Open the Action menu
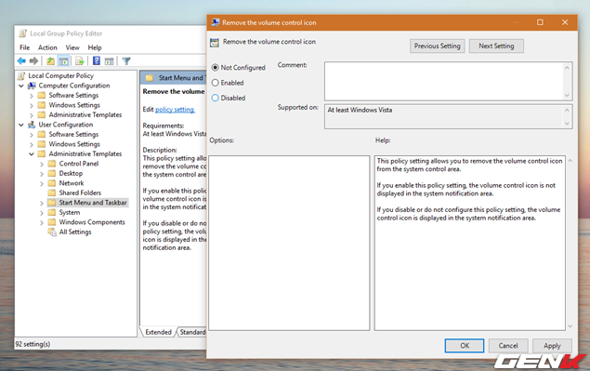 (x=47, y=47)
